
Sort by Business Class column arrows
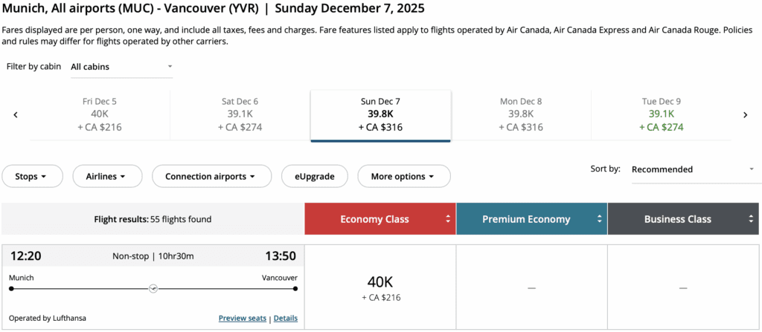[752, 219]
